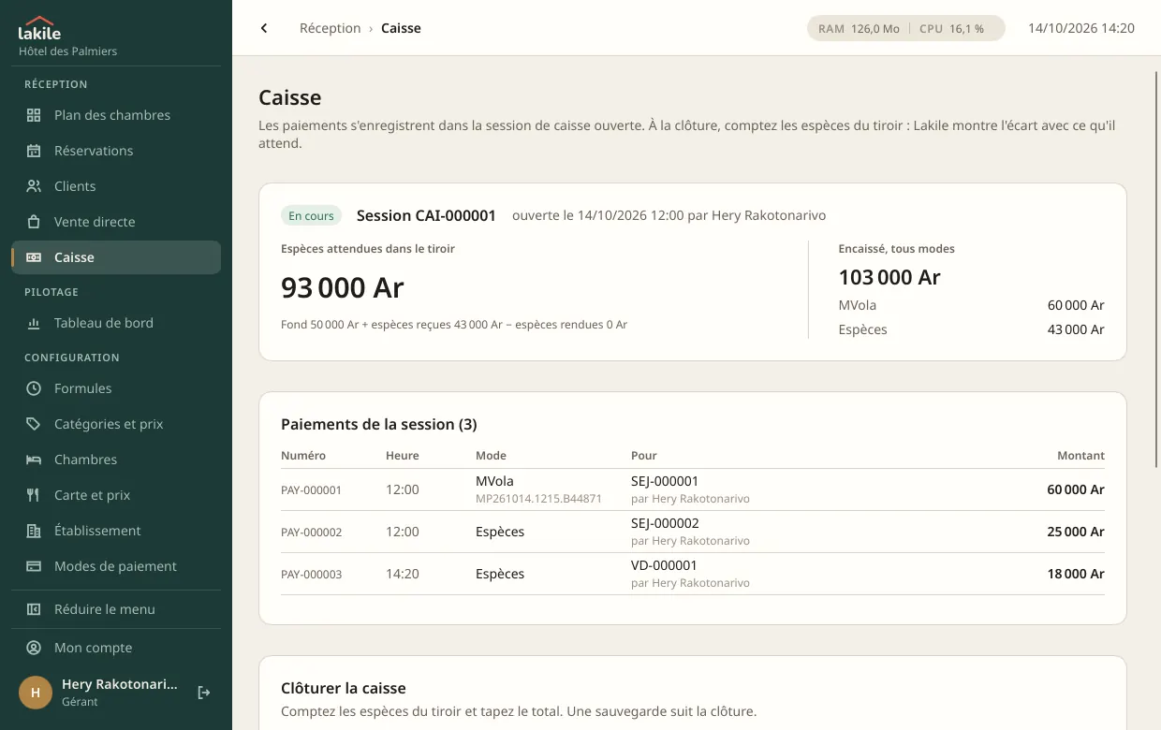Go to Chambres configuration
The width and height of the screenshot is (1161, 730).
[x=116, y=460]
